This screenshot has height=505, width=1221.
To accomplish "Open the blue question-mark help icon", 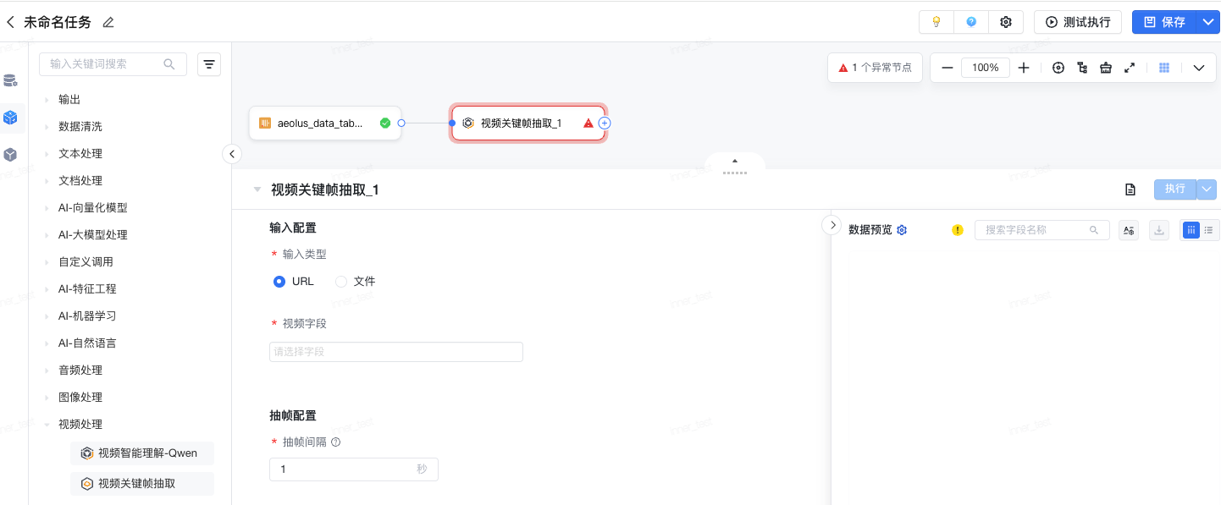I will (971, 22).
